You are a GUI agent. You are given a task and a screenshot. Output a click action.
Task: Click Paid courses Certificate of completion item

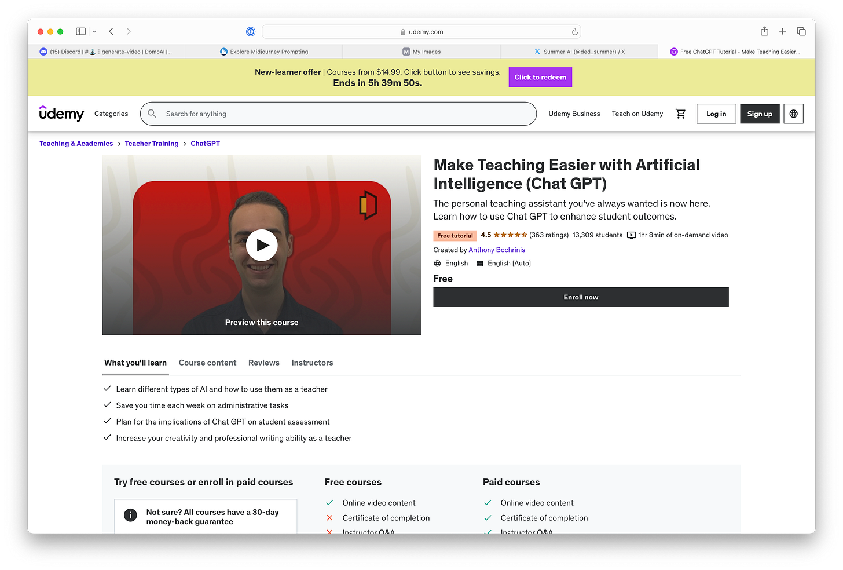click(x=544, y=518)
